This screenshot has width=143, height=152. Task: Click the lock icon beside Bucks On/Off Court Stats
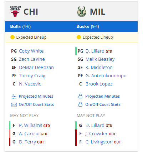(x=80, y=104)
